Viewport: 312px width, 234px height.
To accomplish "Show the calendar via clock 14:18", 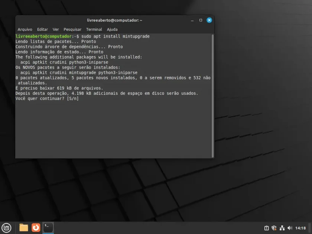I will (x=300, y=228).
